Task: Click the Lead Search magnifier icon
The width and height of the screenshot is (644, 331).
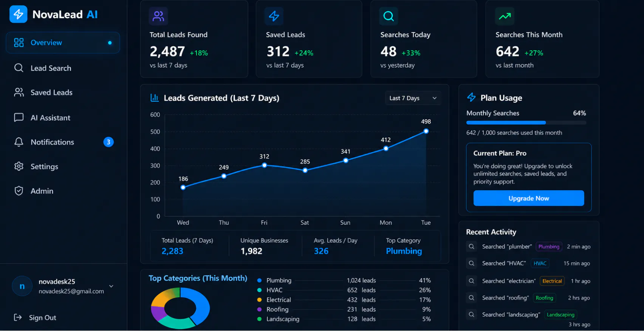Action: click(19, 68)
